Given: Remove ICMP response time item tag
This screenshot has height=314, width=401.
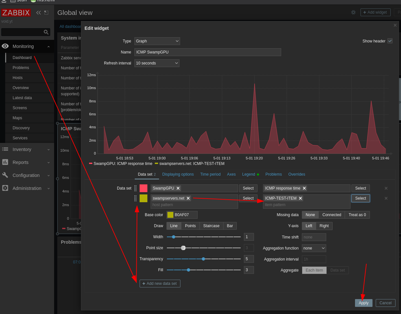Looking at the screenshot, I should point(304,188).
